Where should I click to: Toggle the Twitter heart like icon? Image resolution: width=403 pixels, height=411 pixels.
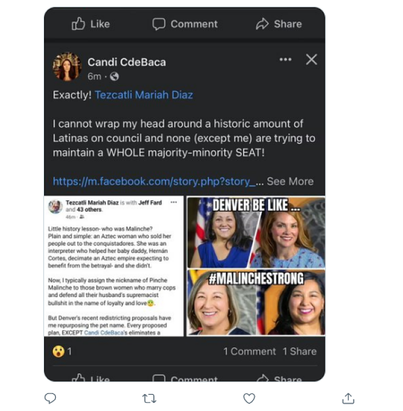coord(249,399)
